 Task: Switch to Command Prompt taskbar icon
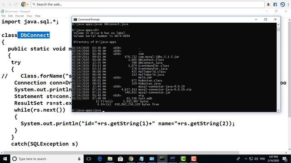coord(162,159)
